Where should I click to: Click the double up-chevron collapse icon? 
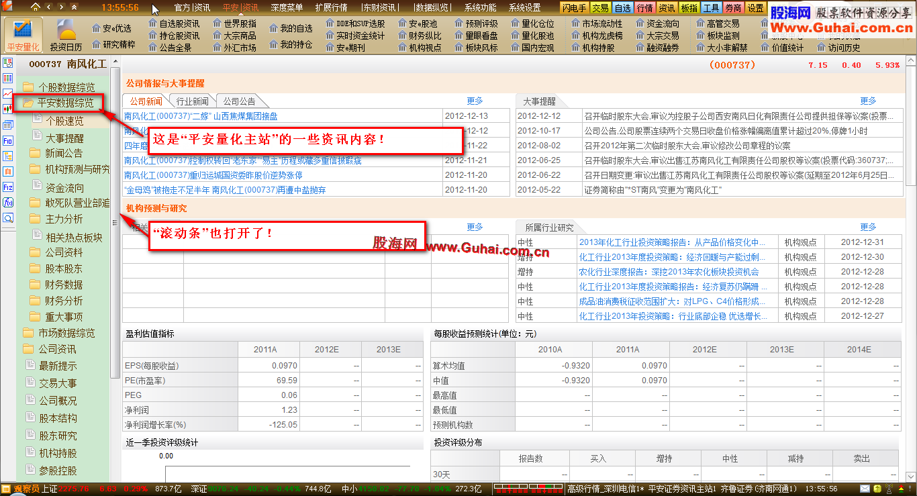click(x=73, y=7)
